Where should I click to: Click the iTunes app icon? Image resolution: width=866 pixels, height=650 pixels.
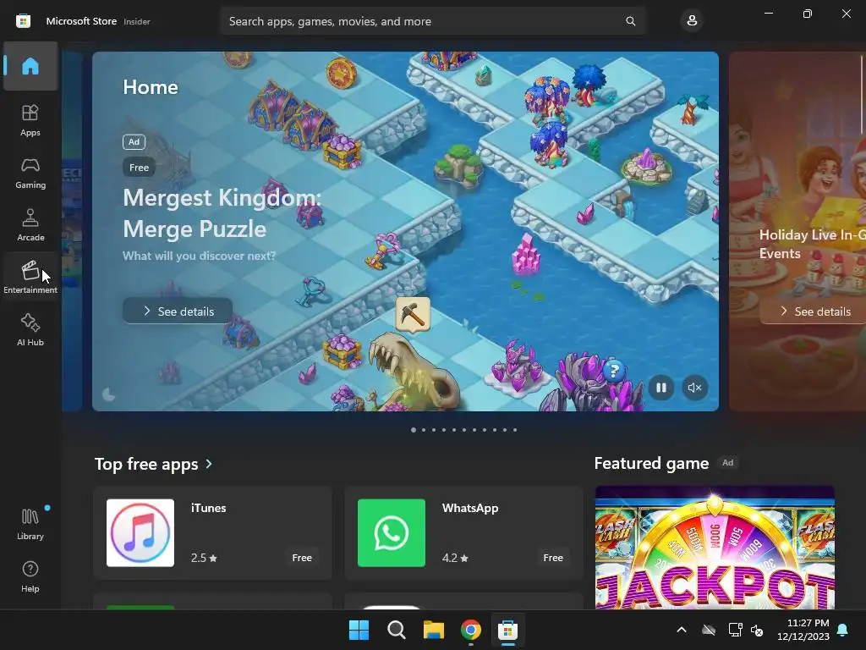coord(140,533)
